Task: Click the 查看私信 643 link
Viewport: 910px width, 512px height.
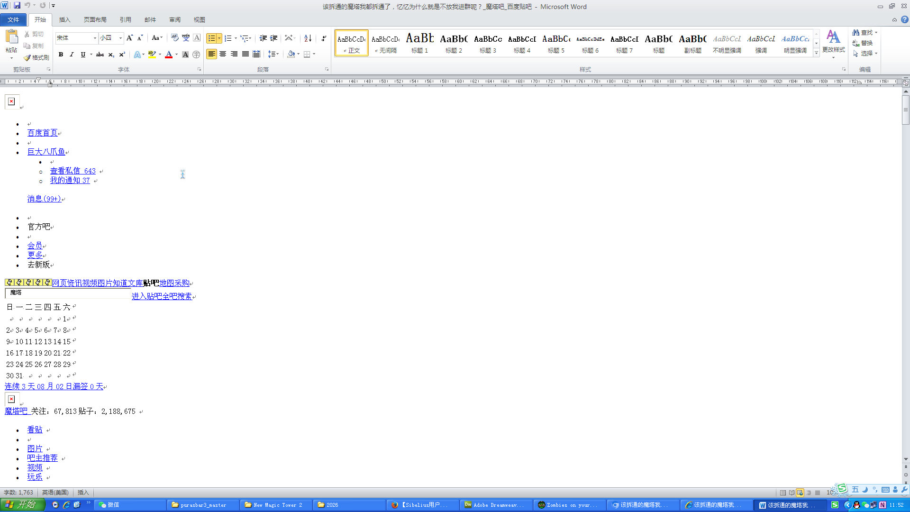Action: (73, 171)
